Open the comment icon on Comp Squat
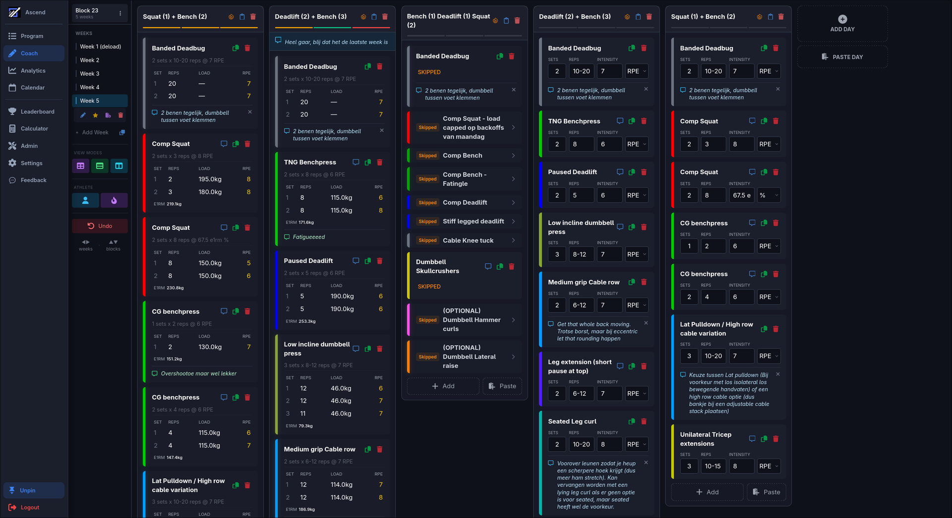Image resolution: width=952 pixels, height=518 pixels. tap(224, 144)
